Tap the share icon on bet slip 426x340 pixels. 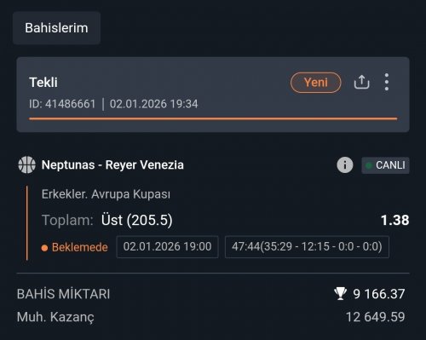click(x=361, y=82)
